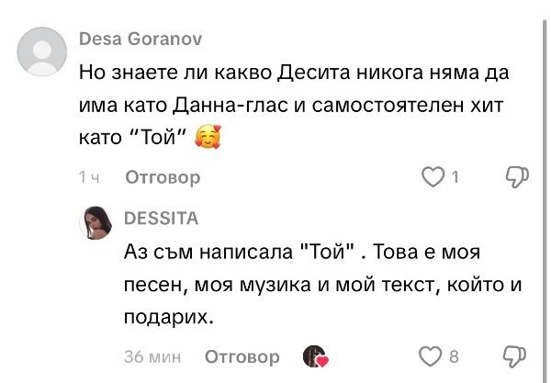Click the '1 ч' comment timestamp
Screen dimensions: 551x383
pos(89,177)
